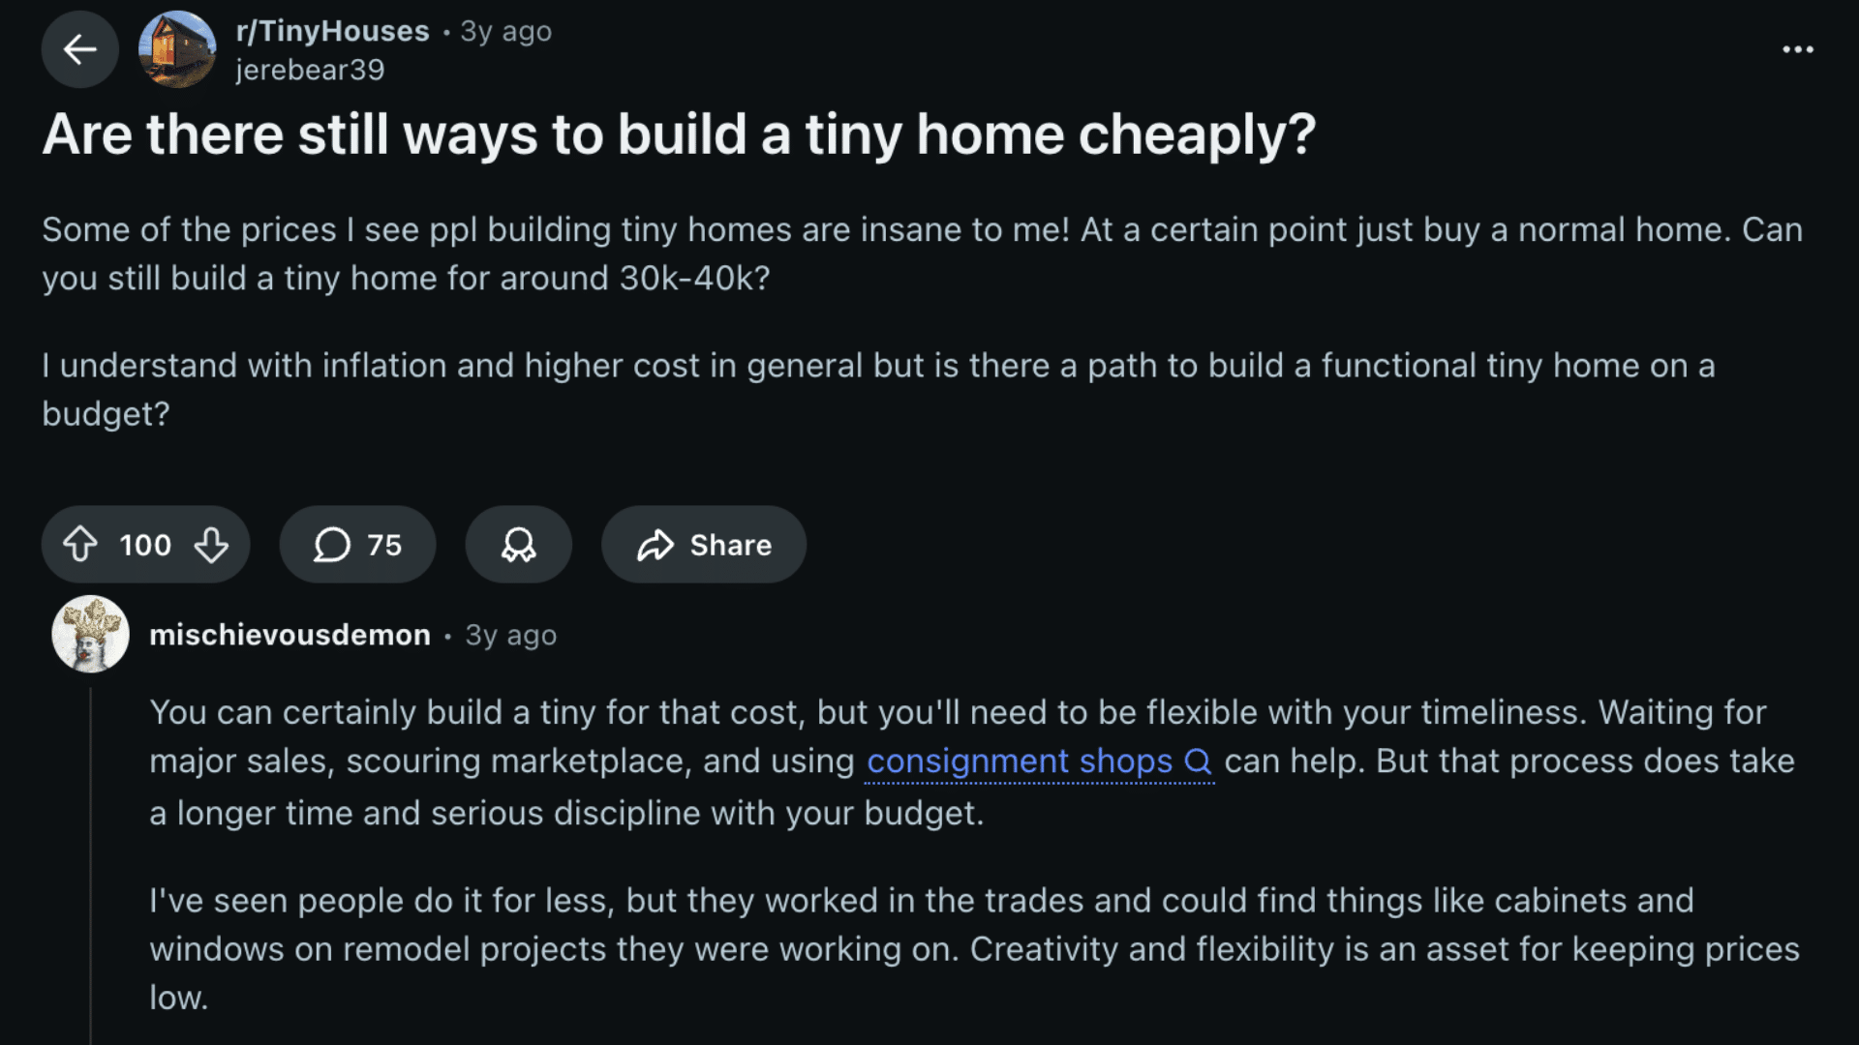The image size is (1859, 1045).
Task: Open the three-dot overflow menu
Action: (x=1798, y=48)
